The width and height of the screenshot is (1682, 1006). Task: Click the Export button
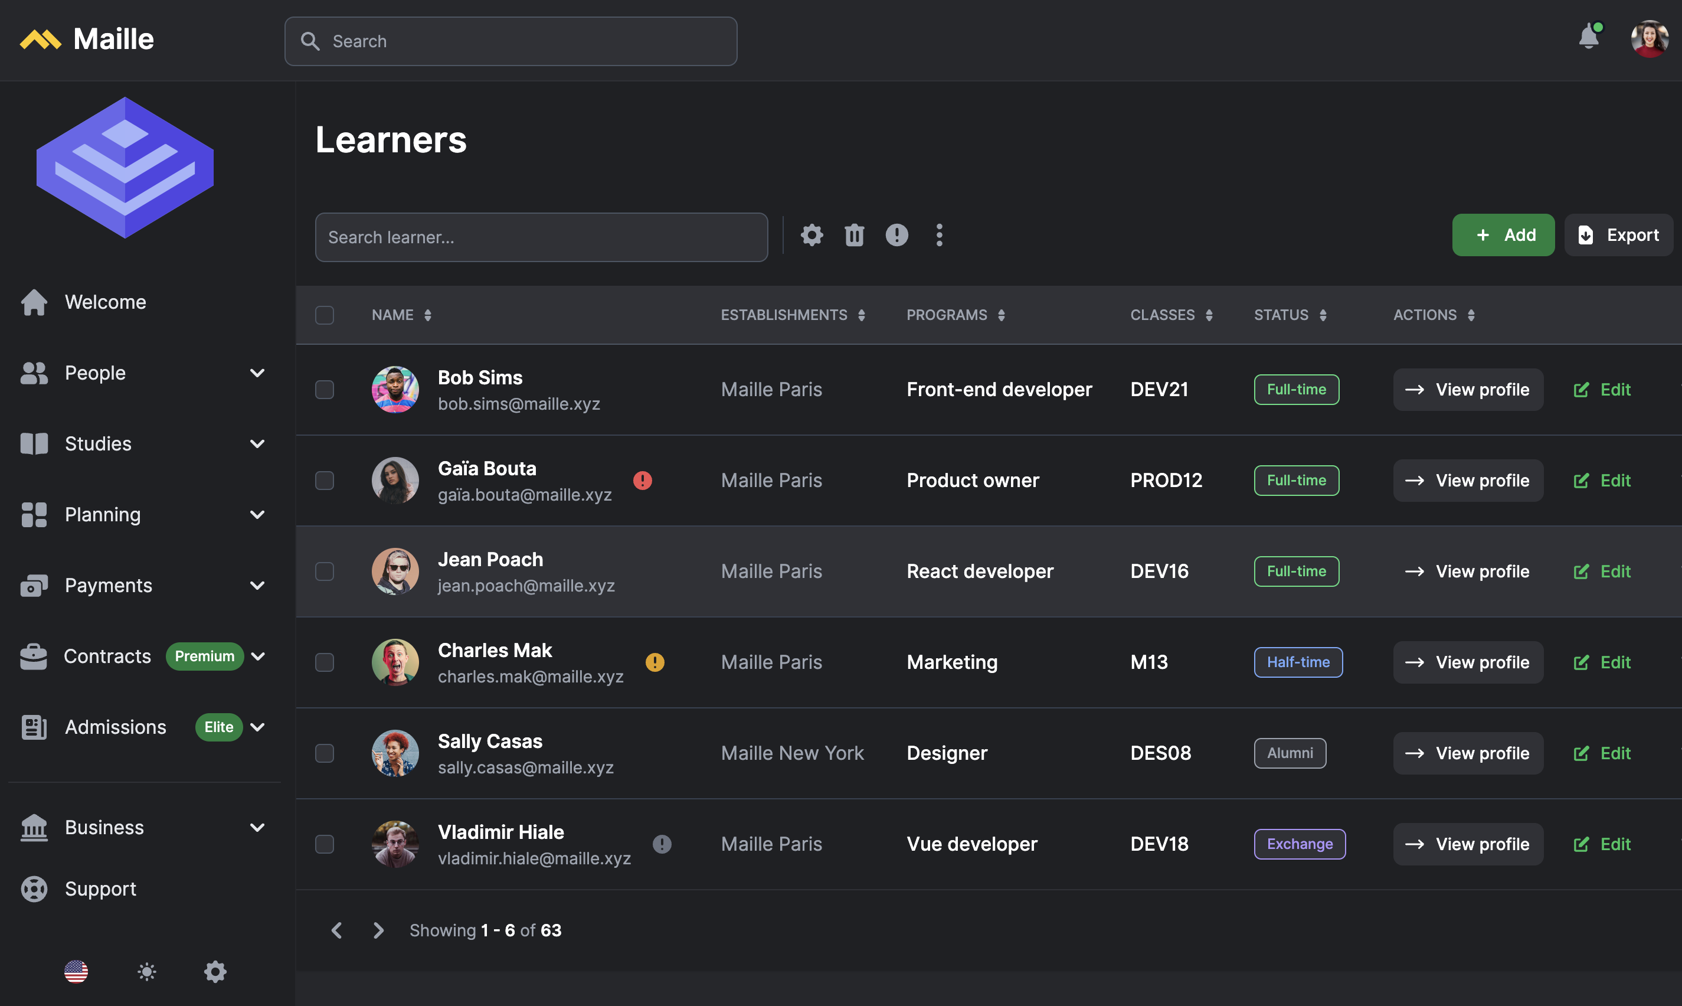pos(1618,235)
